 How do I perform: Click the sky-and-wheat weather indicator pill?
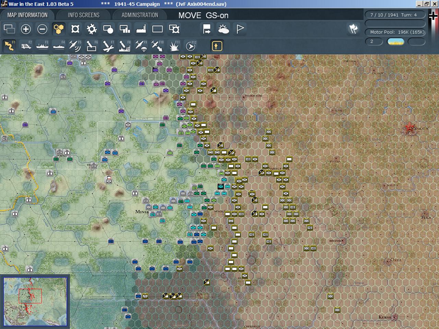coord(395,41)
